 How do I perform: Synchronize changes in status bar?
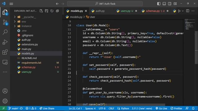point(21,108)
